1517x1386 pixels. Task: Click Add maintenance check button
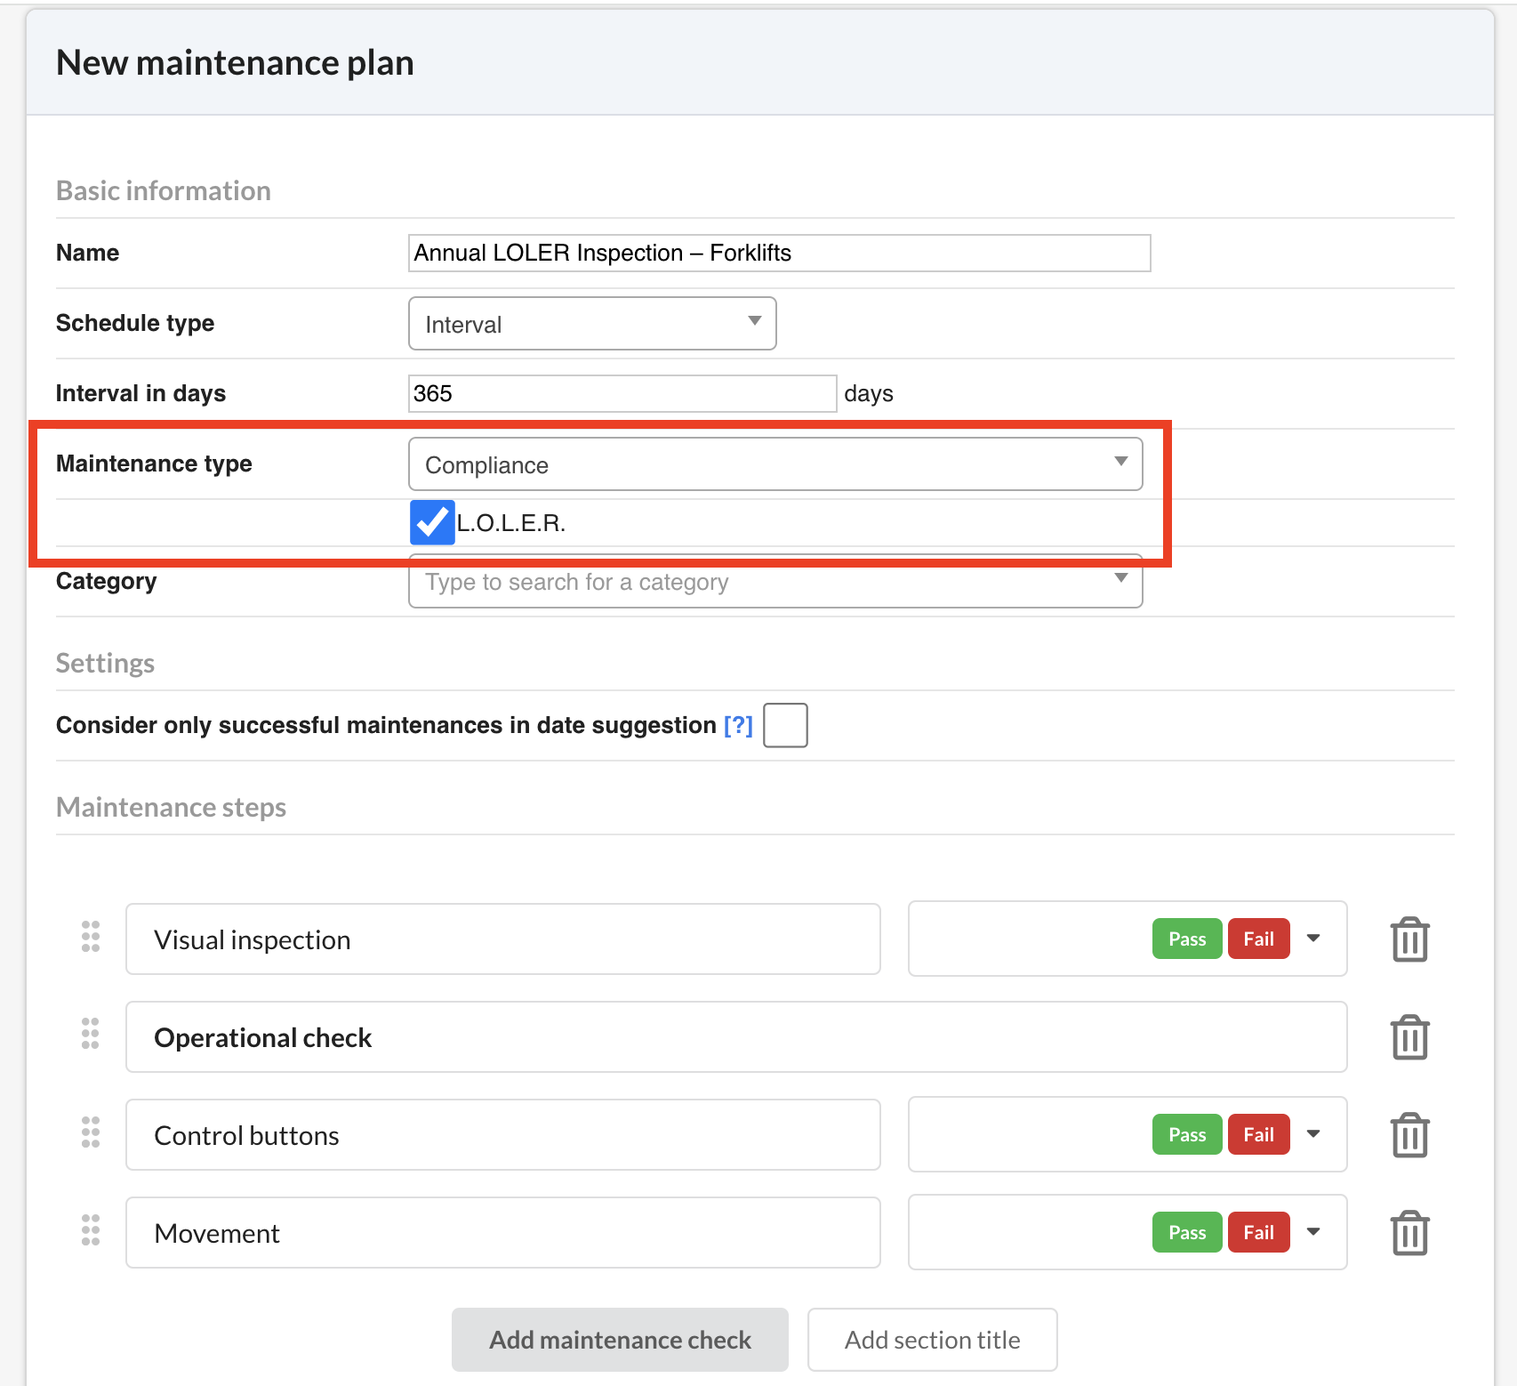point(620,1340)
